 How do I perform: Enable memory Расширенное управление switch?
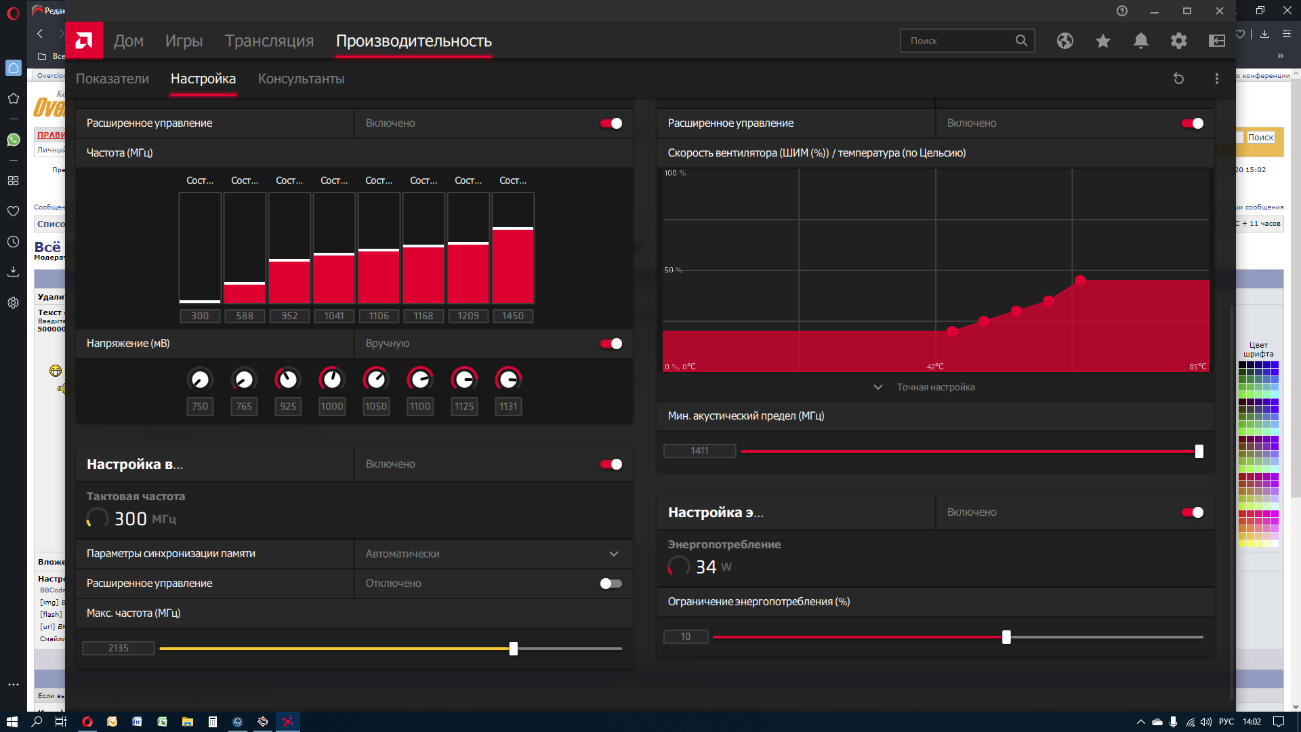611,584
